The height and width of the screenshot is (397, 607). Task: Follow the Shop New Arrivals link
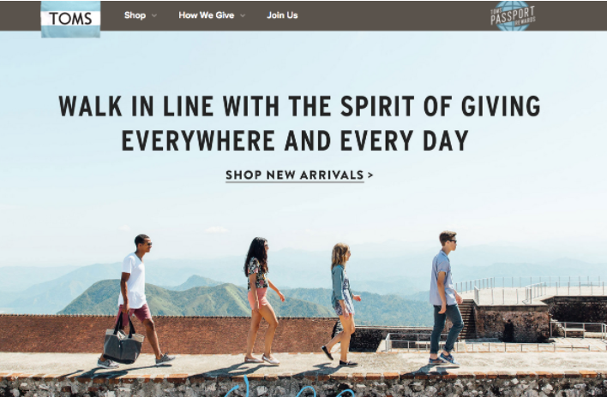tap(295, 175)
